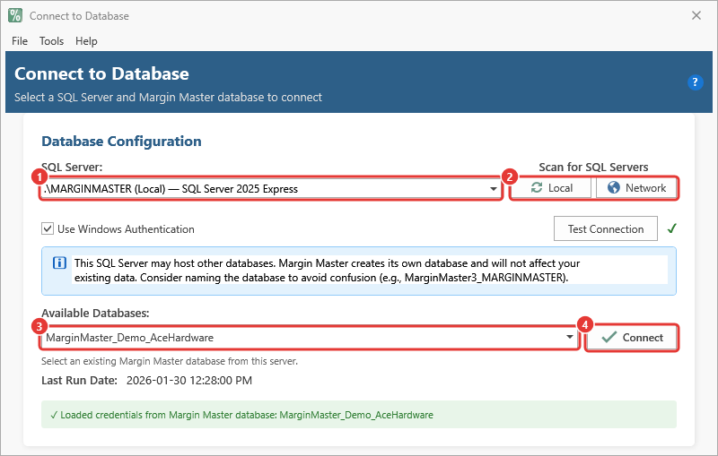The image size is (718, 456).
Task: Click the 'Scan for SQL Servers' label
Action: click(593, 168)
